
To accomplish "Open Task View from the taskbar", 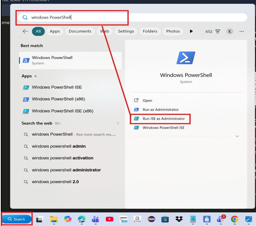I will pyautogui.click(x=40, y=219).
